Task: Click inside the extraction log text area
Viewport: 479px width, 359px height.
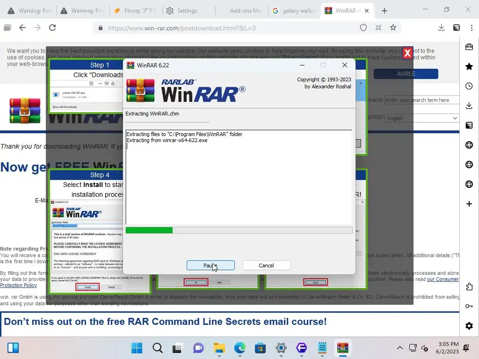Action: coord(239,177)
